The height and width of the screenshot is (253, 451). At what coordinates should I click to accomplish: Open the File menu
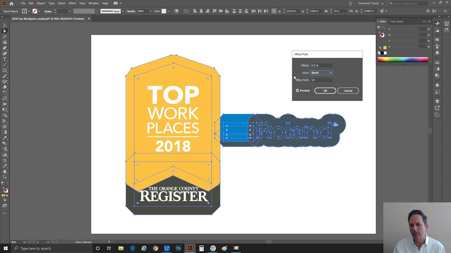pyautogui.click(x=23, y=3)
